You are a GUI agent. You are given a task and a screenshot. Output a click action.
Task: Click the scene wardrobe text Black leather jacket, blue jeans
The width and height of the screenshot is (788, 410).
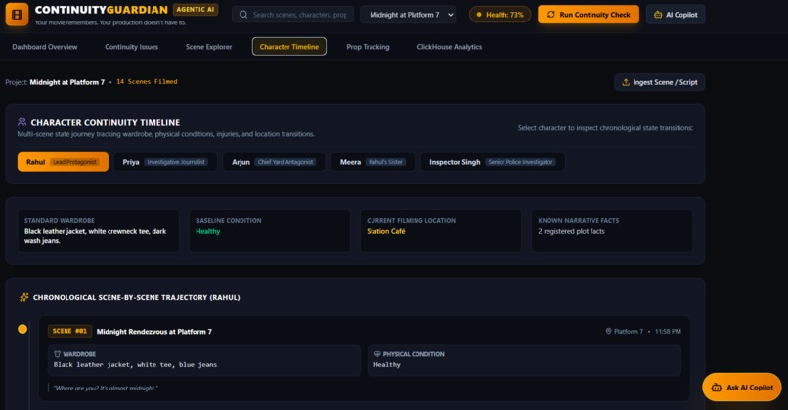(x=135, y=365)
